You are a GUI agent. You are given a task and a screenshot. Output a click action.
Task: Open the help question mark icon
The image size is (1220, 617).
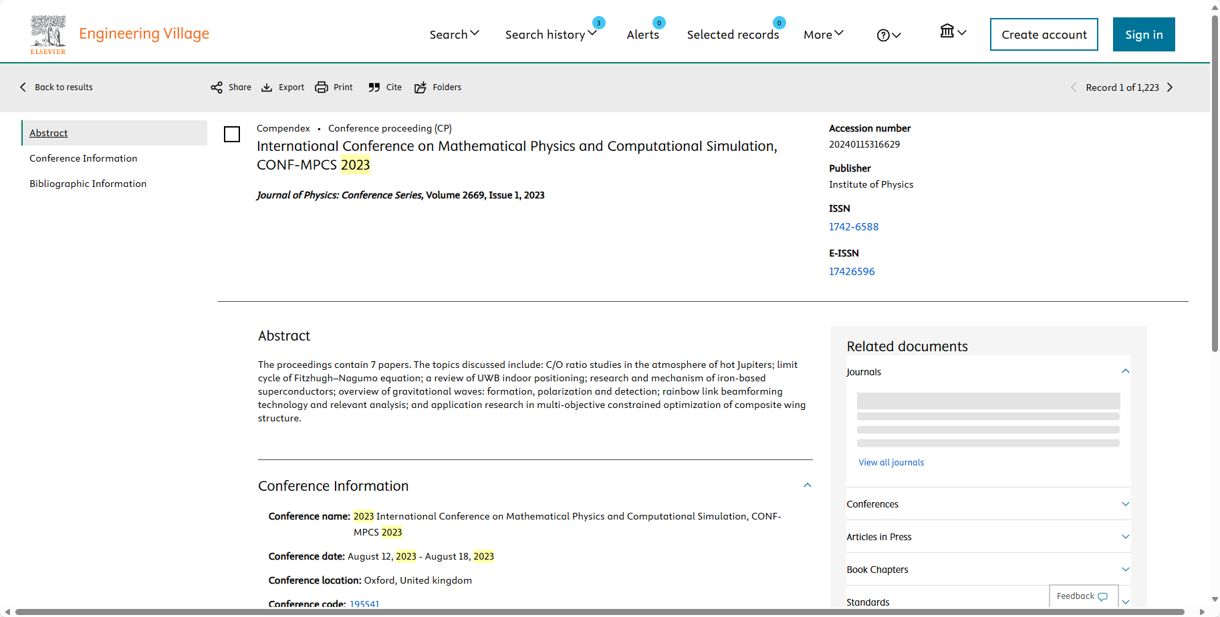[883, 35]
